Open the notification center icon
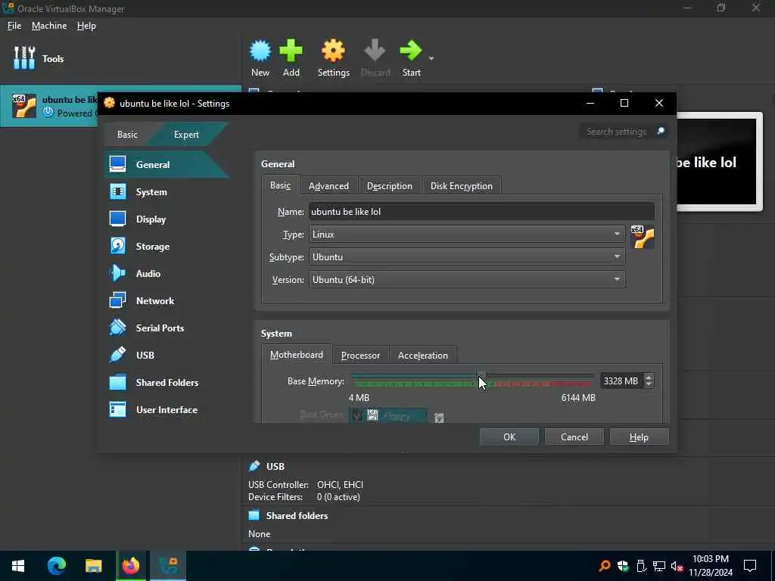Screen dimensions: 775x581 tap(749, 566)
